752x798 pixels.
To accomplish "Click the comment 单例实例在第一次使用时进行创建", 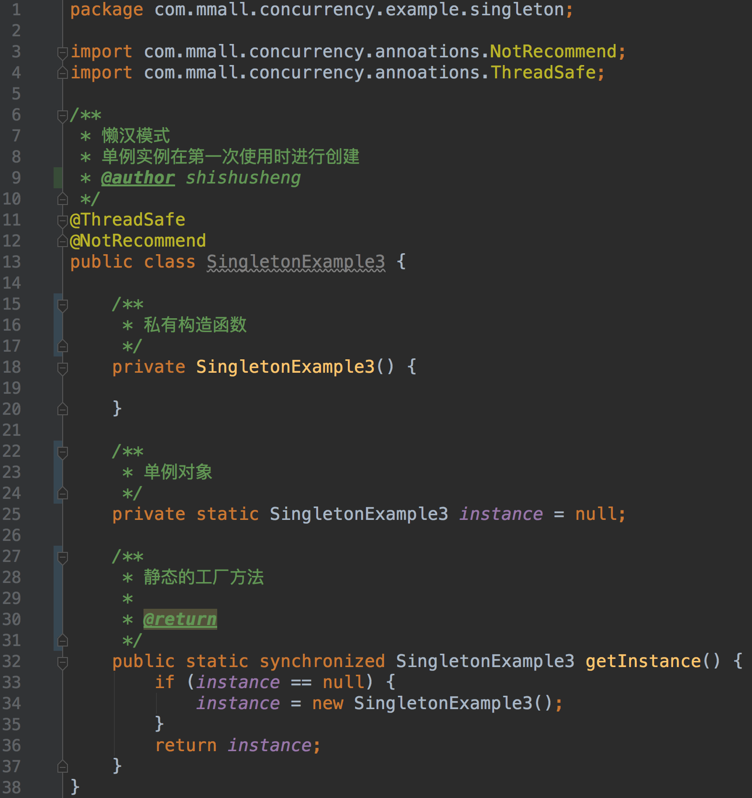I will pyautogui.click(x=230, y=157).
